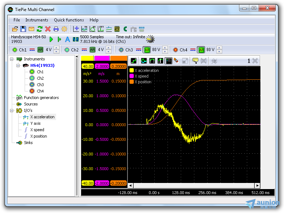Click the large blue A auto setup icon

(67, 39)
